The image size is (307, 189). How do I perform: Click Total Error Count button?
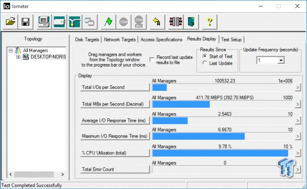[x=115, y=169]
